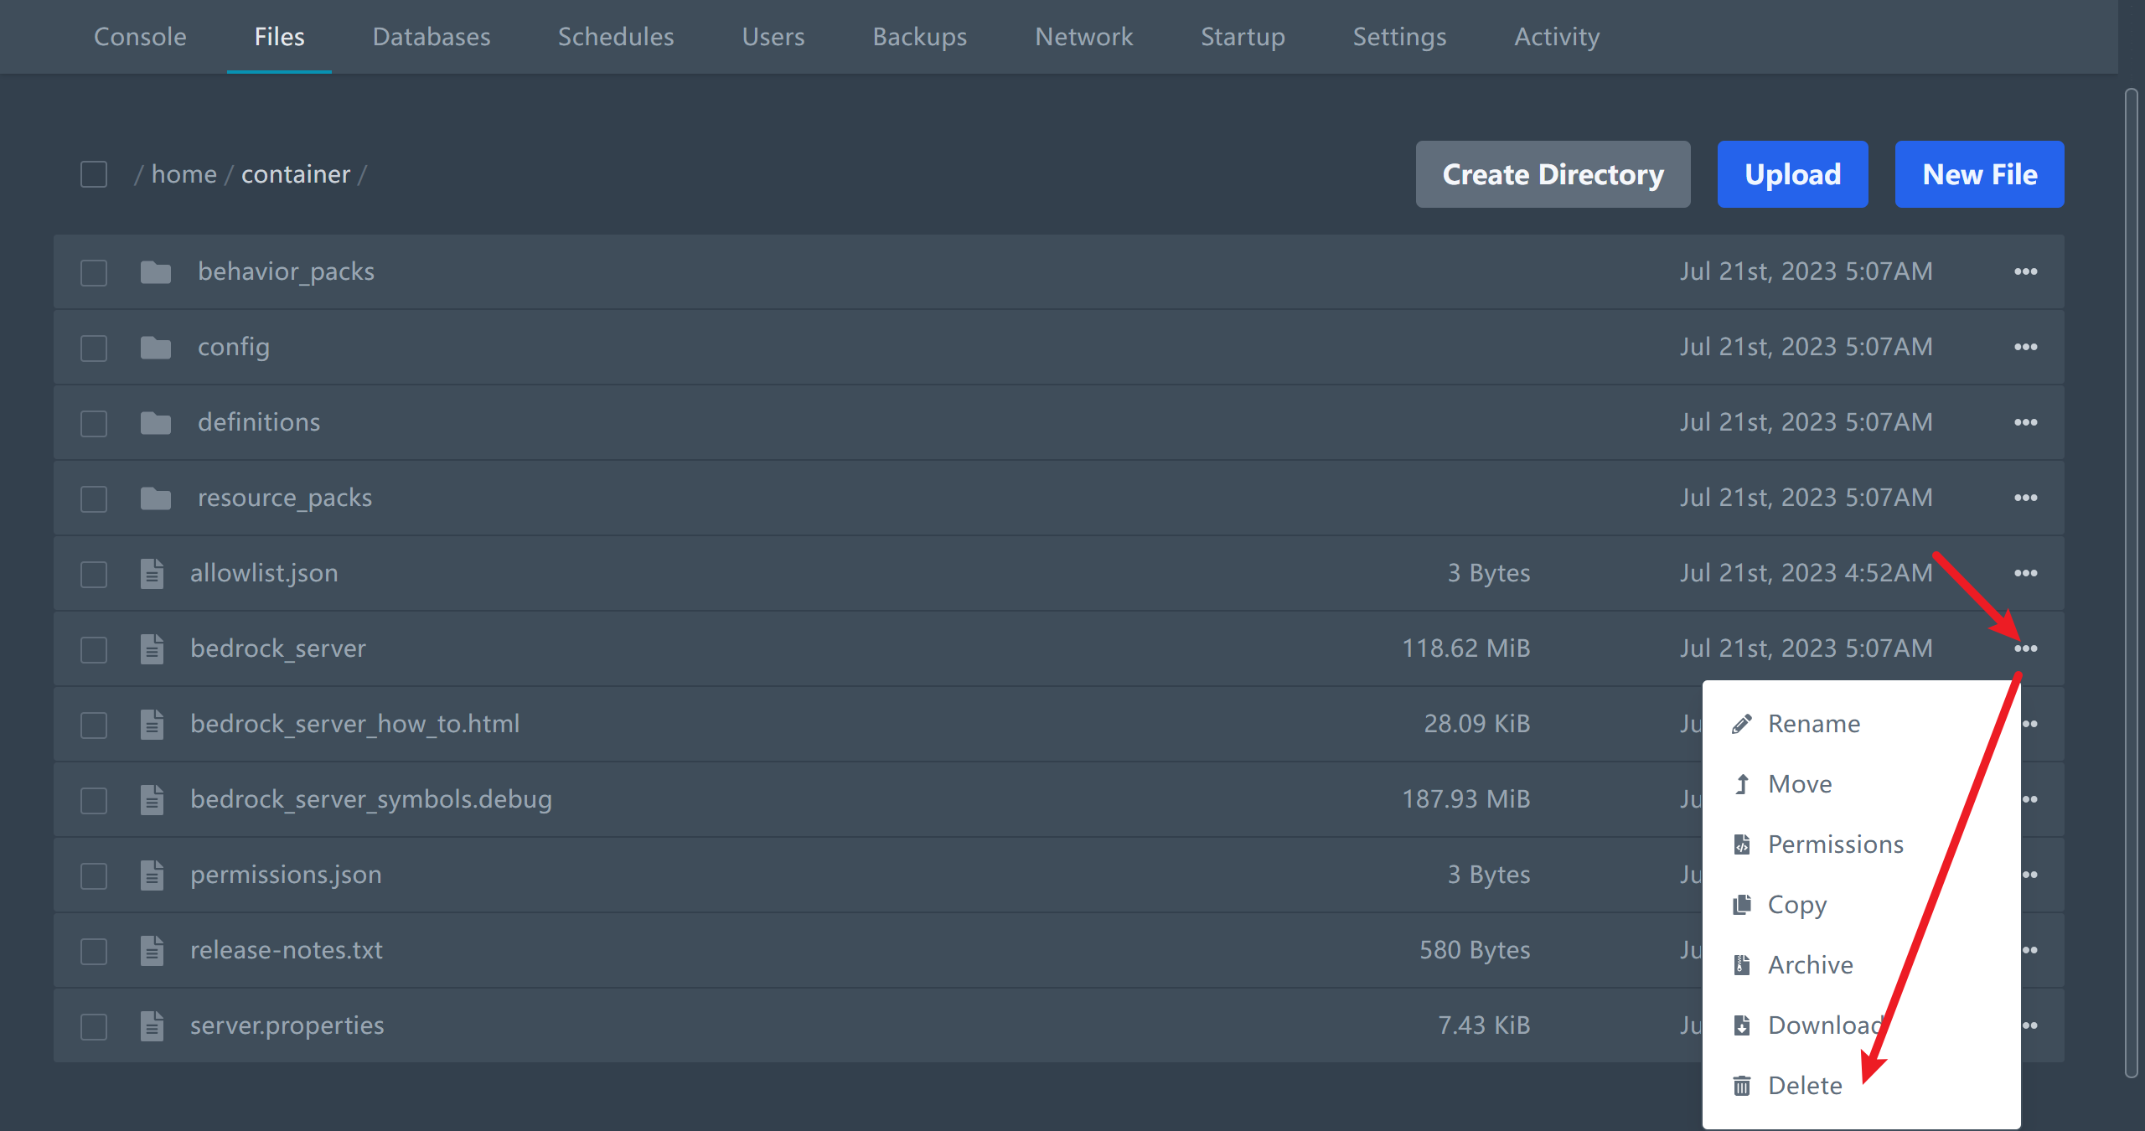Screen dimensions: 2145x1131
Task: Click the Create Directory button
Action: [1553, 174]
